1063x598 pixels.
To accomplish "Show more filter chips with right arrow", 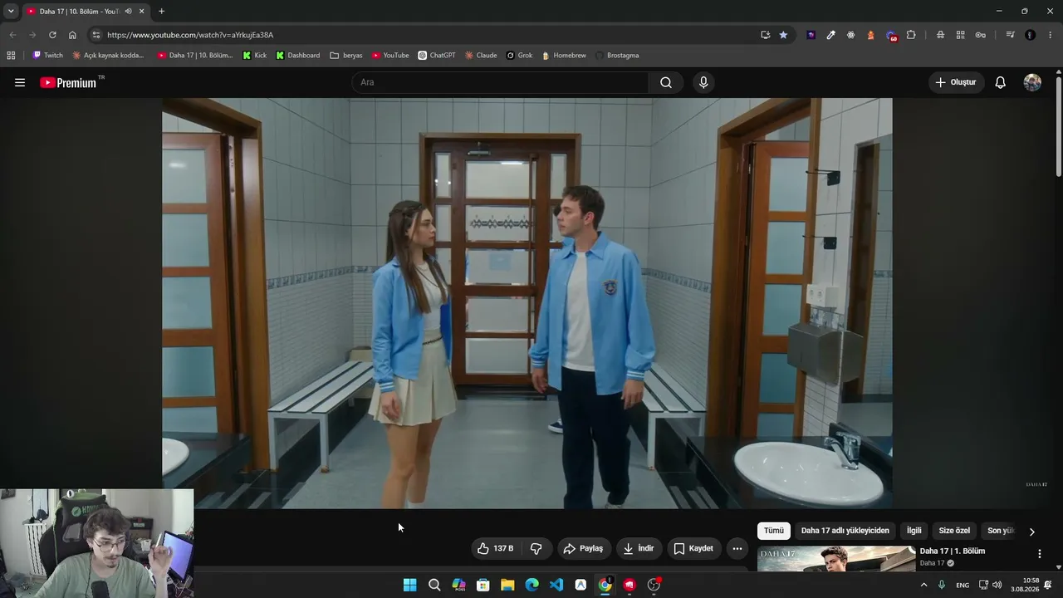I will pos(1032,532).
